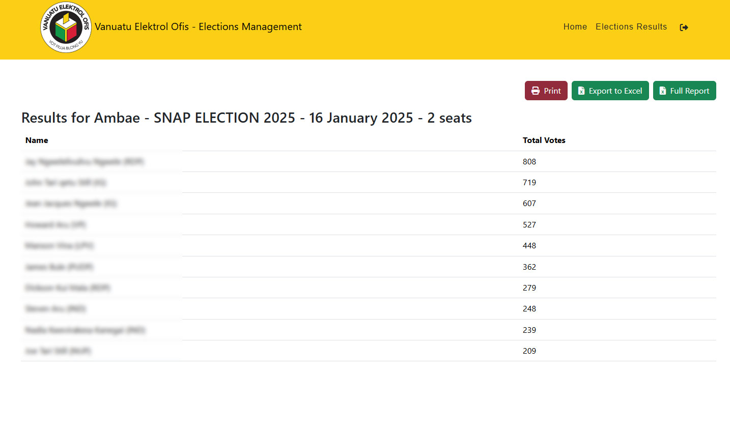Click the last row's 209 votes
The width and height of the screenshot is (730, 430).
click(529, 351)
